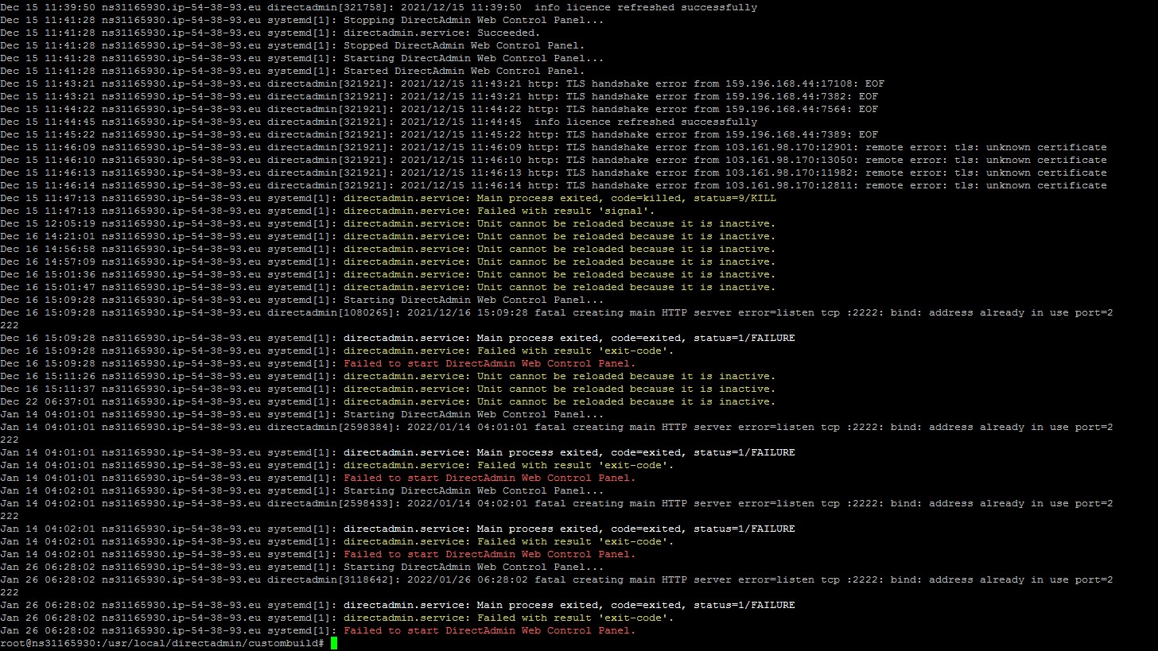Select the Jan 14 04:02:01 red 'Failed to start' line
The height and width of the screenshot is (651, 1158).
click(x=318, y=554)
